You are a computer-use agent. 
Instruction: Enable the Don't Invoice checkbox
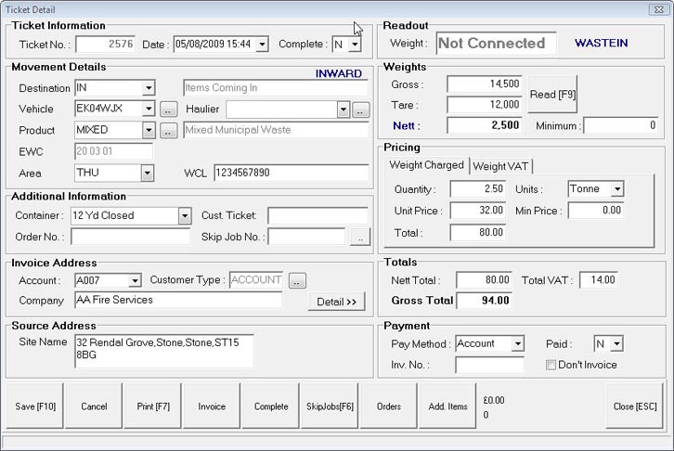click(551, 365)
